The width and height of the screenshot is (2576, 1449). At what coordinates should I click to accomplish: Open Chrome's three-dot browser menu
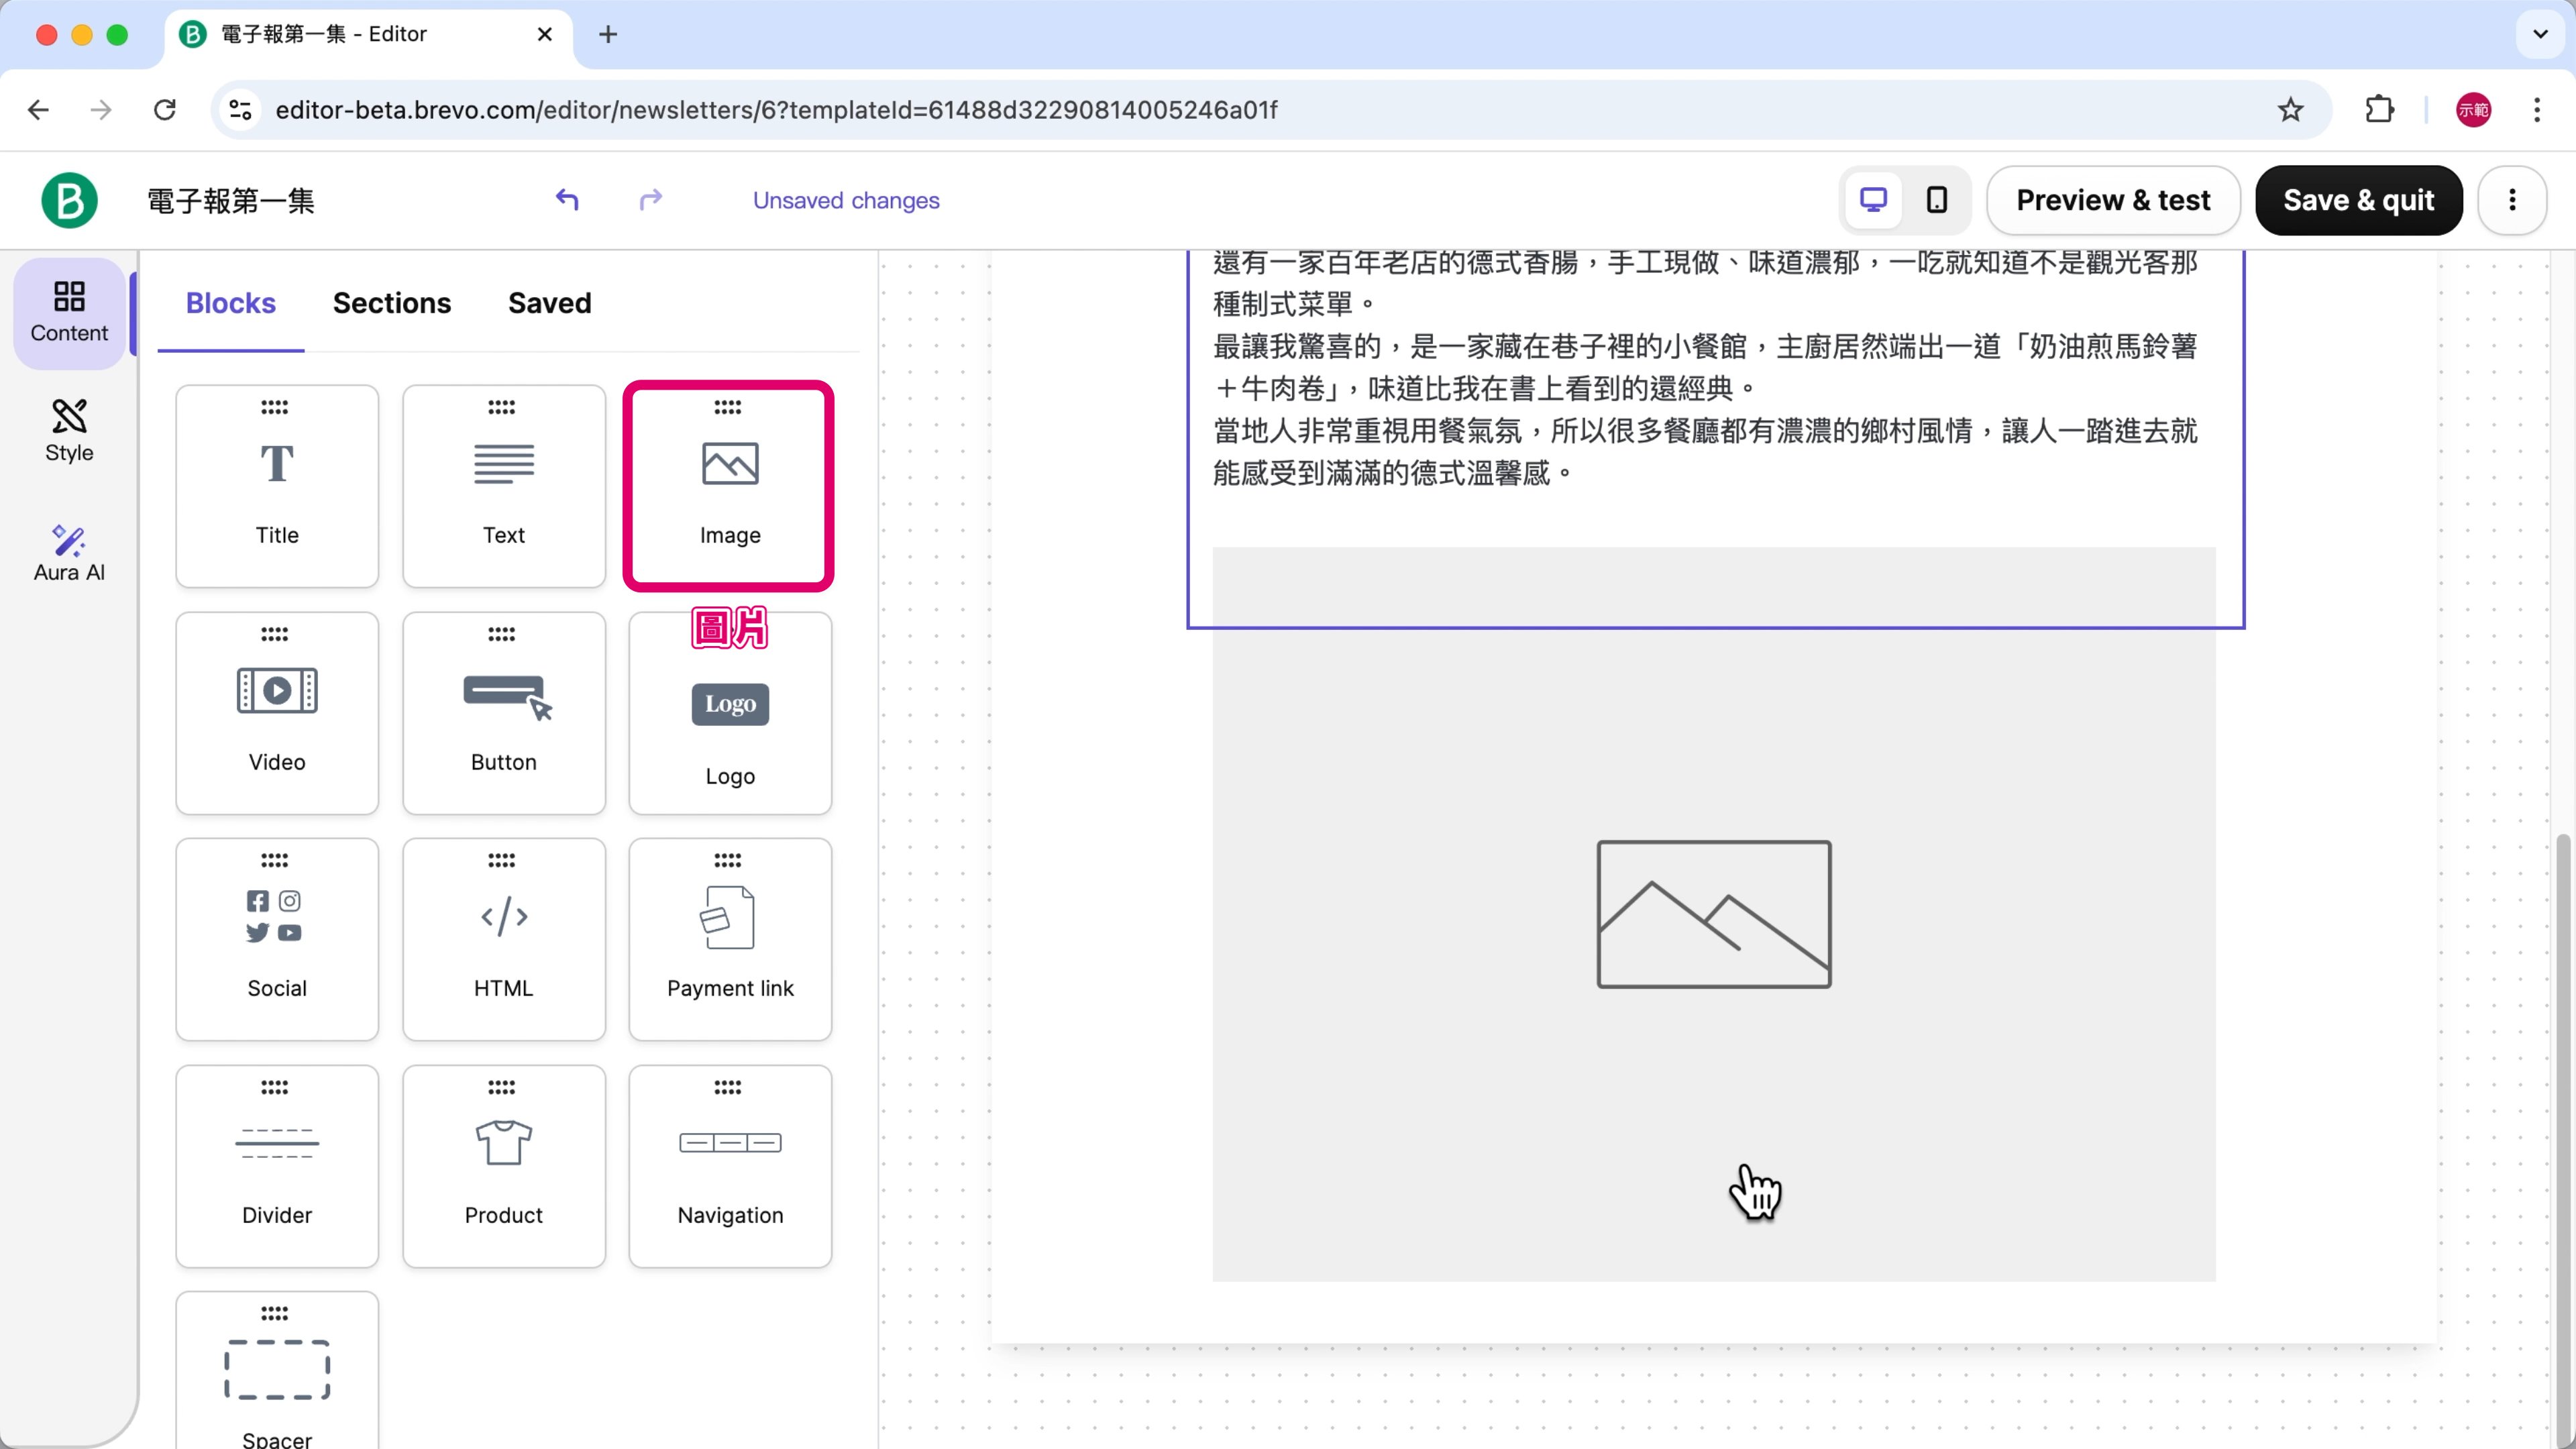(x=2536, y=110)
